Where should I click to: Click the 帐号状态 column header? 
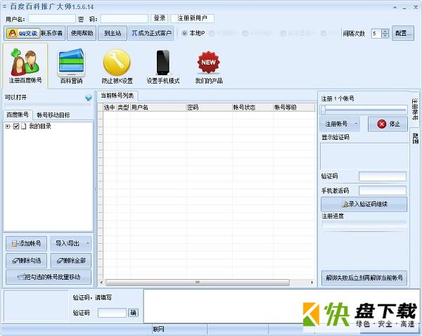[x=252, y=108]
